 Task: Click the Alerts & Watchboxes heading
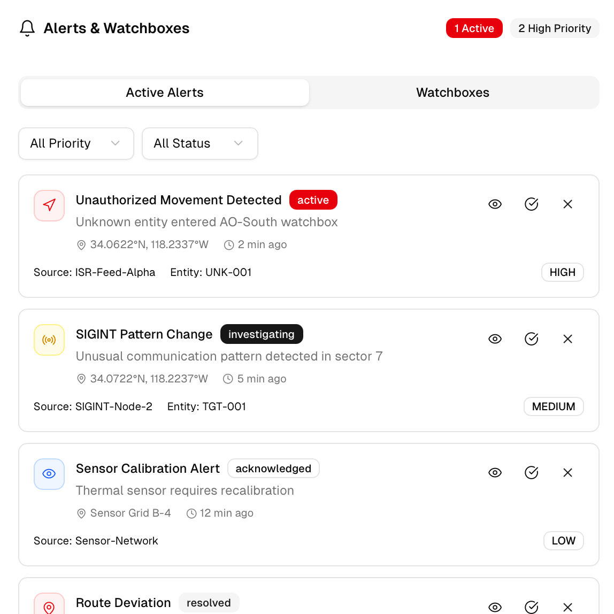(116, 28)
